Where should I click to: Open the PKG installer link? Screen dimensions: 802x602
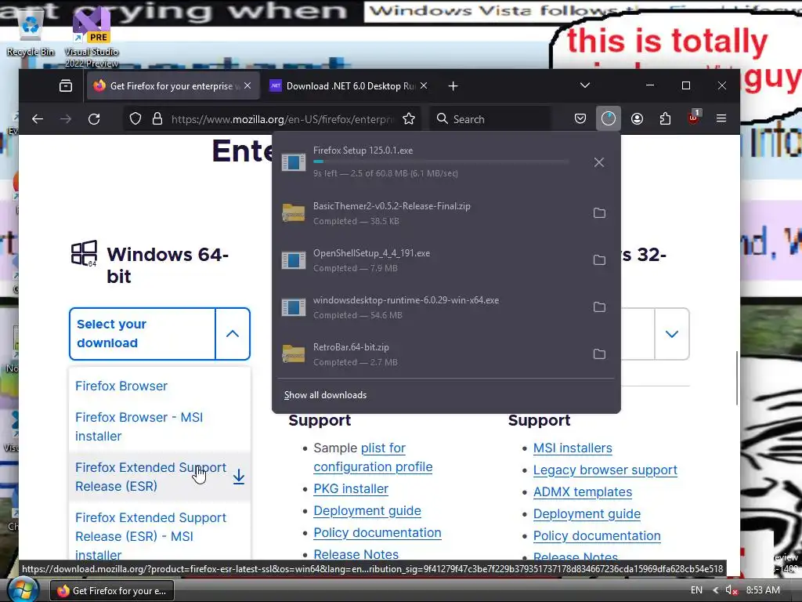pyautogui.click(x=351, y=489)
